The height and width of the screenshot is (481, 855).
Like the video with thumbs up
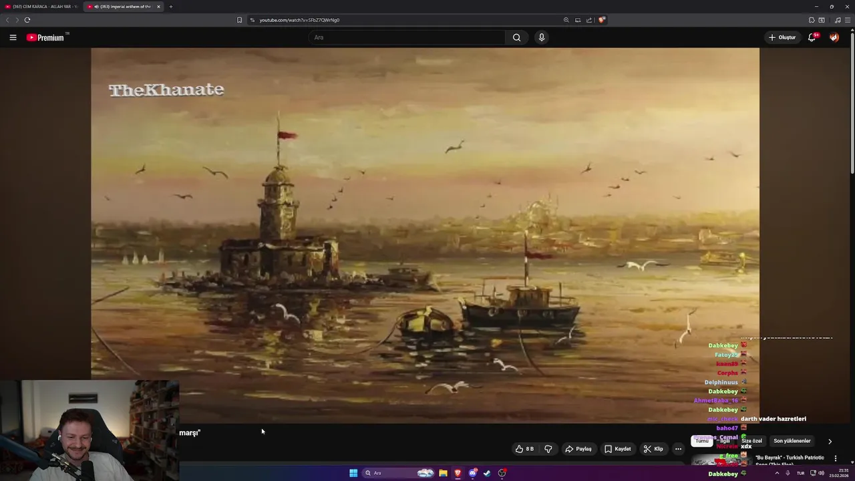(x=524, y=449)
